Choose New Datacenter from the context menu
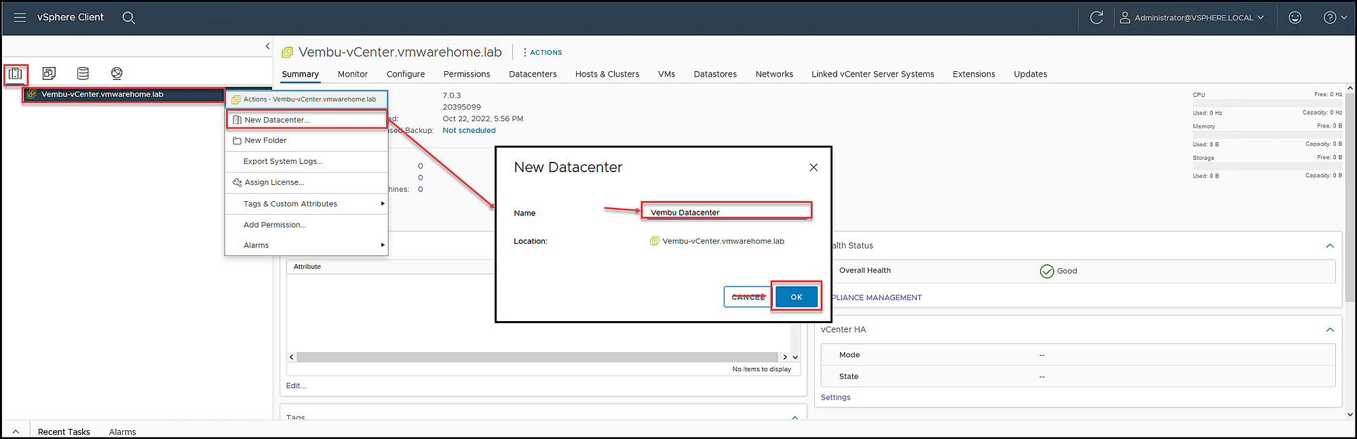1357x439 pixels. click(307, 120)
